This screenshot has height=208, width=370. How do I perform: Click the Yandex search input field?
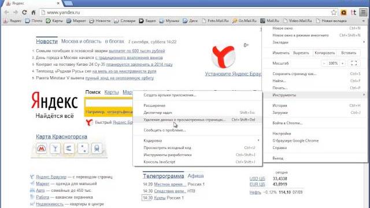(109, 103)
